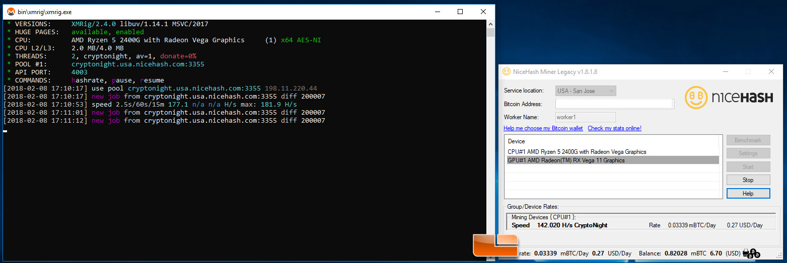Image resolution: width=787 pixels, height=263 pixels.
Task: Click the xmrig console scrollbar thumb
Action: [490, 33]
